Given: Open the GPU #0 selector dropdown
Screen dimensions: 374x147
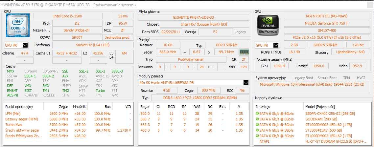Looking at the screenshot, I should 267,45.
